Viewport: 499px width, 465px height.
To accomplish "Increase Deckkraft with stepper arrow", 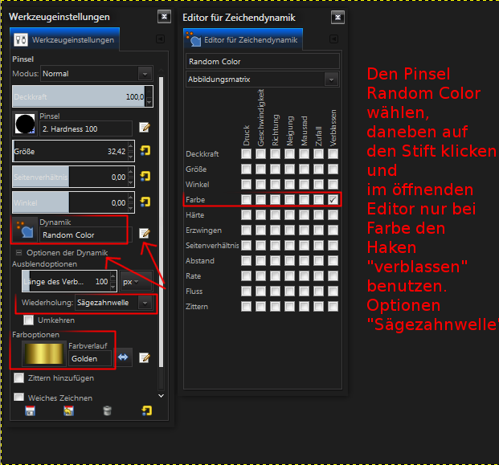I will pos(149,91).
